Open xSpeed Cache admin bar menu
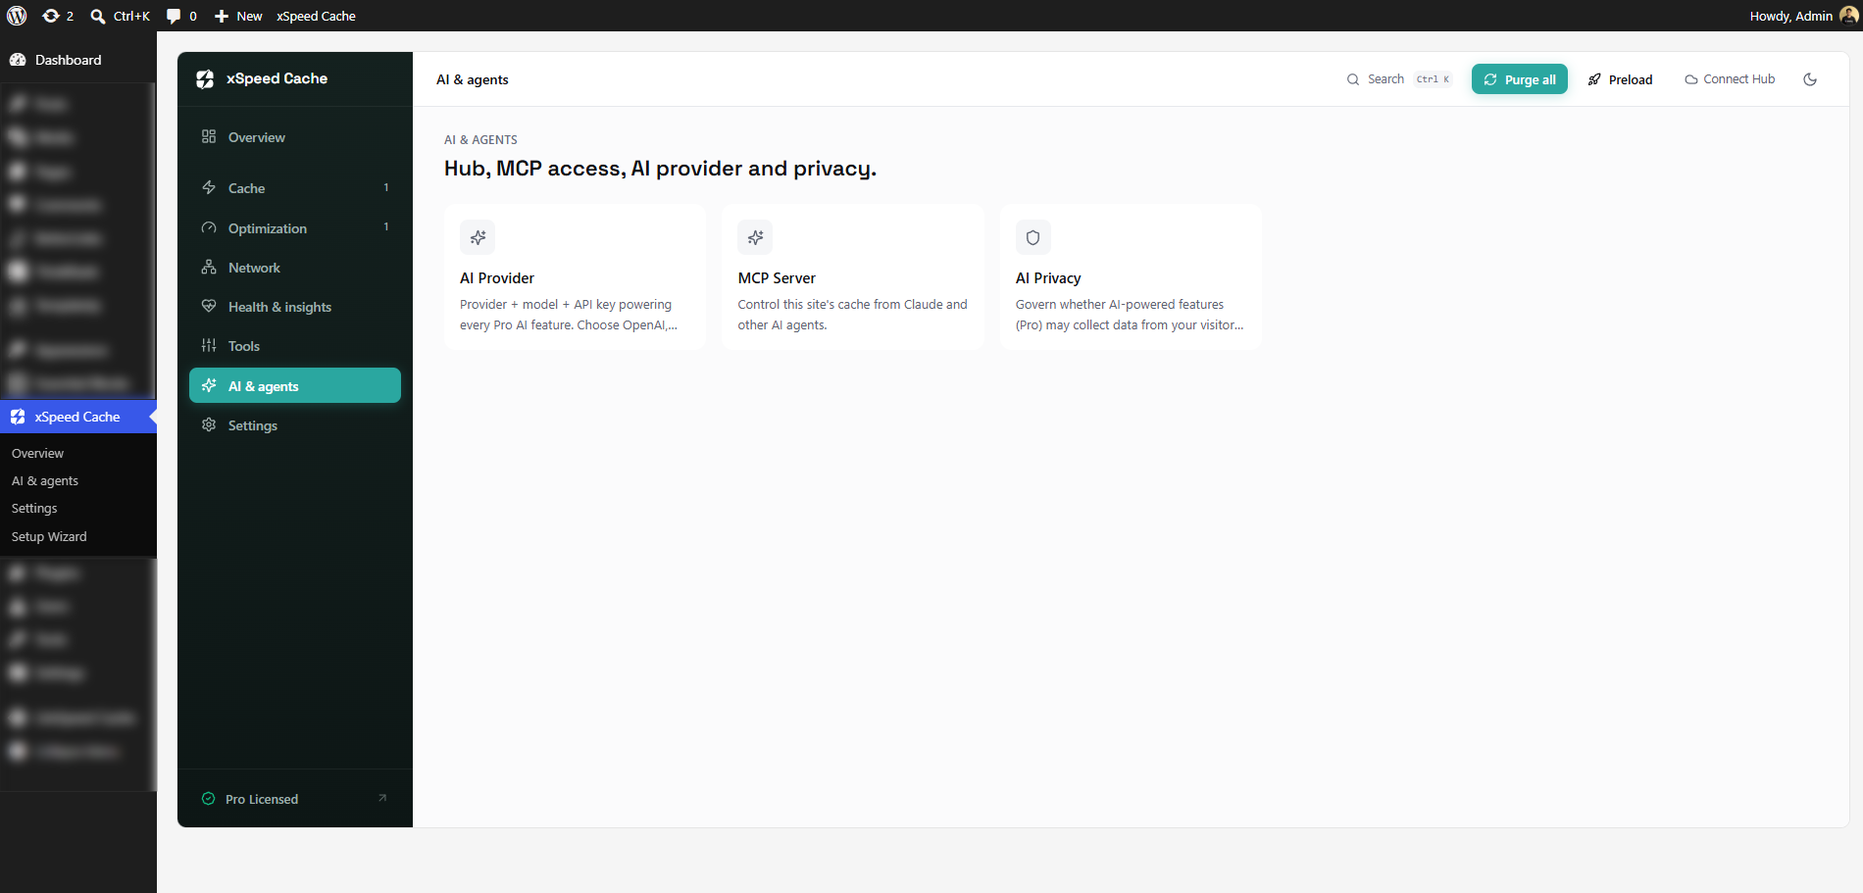 tap(316, 16)
